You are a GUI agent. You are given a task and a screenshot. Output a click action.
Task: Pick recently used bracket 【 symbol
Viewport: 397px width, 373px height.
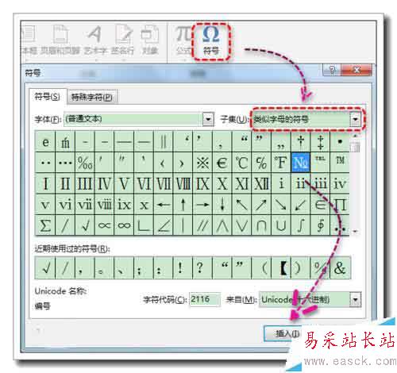(281, 268)
